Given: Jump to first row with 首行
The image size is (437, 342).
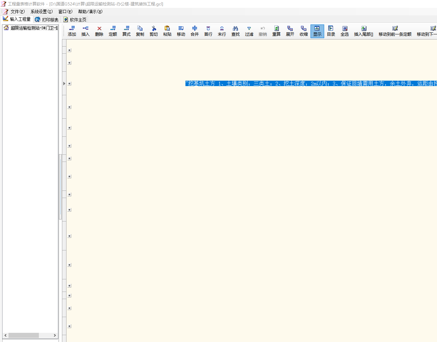Looking at the screenshot, I should [208, 31].
